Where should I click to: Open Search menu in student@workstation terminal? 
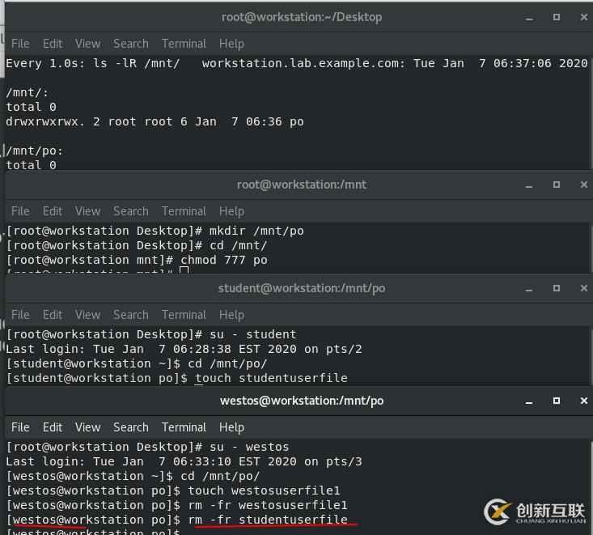pos(131,315)
